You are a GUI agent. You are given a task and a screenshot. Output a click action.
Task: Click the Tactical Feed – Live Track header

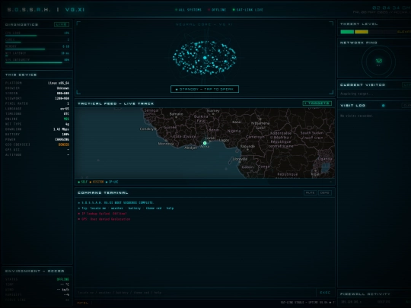[x=116, y=103]
